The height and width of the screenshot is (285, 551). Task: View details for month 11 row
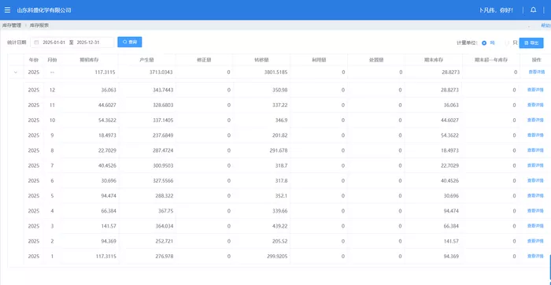click(535, 105)
